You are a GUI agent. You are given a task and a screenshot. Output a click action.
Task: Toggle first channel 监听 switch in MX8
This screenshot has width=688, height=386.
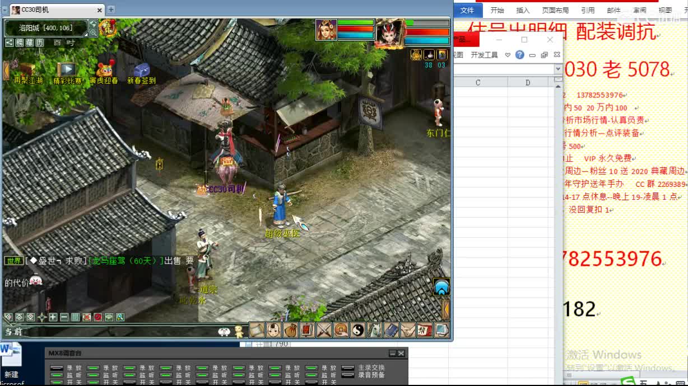57,375
